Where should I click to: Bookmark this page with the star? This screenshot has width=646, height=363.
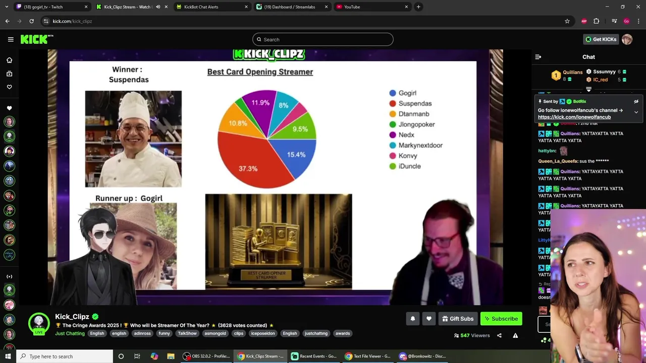click(x=567, y=21)
